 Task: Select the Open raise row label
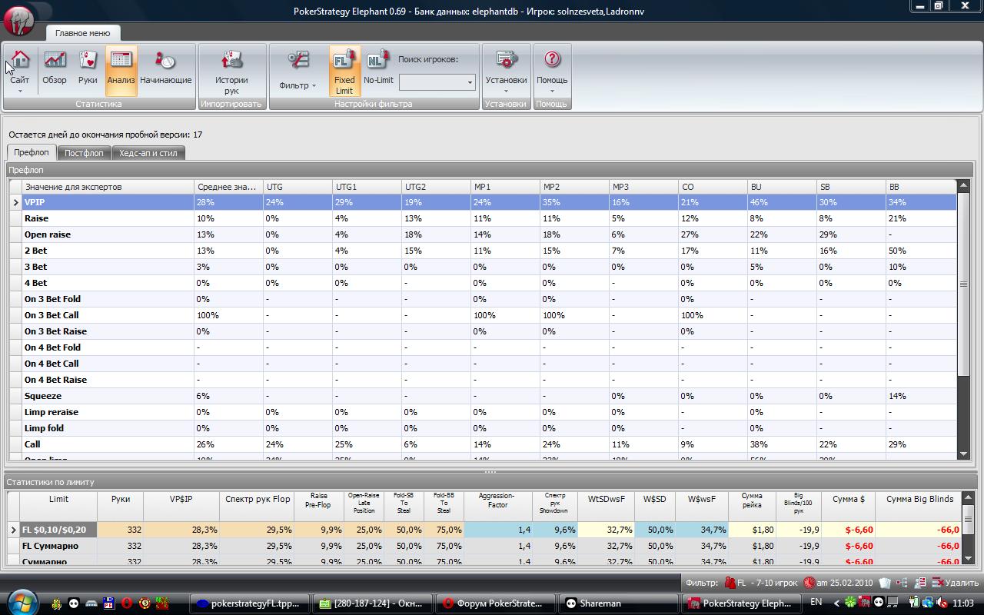pyautogui.click(x=47, y=234)
